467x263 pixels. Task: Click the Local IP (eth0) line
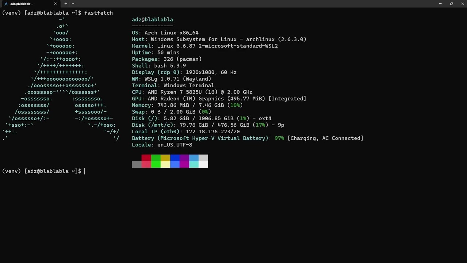[186, 131]
